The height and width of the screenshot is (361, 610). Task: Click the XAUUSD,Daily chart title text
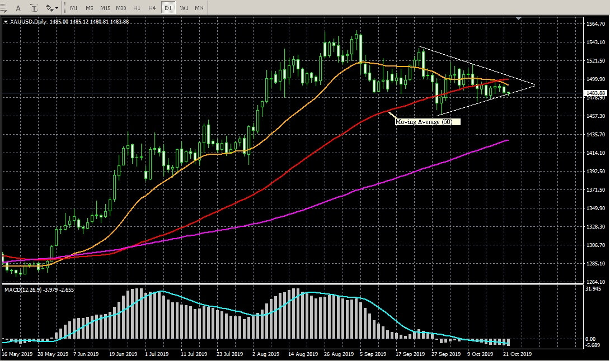(29, 22)
